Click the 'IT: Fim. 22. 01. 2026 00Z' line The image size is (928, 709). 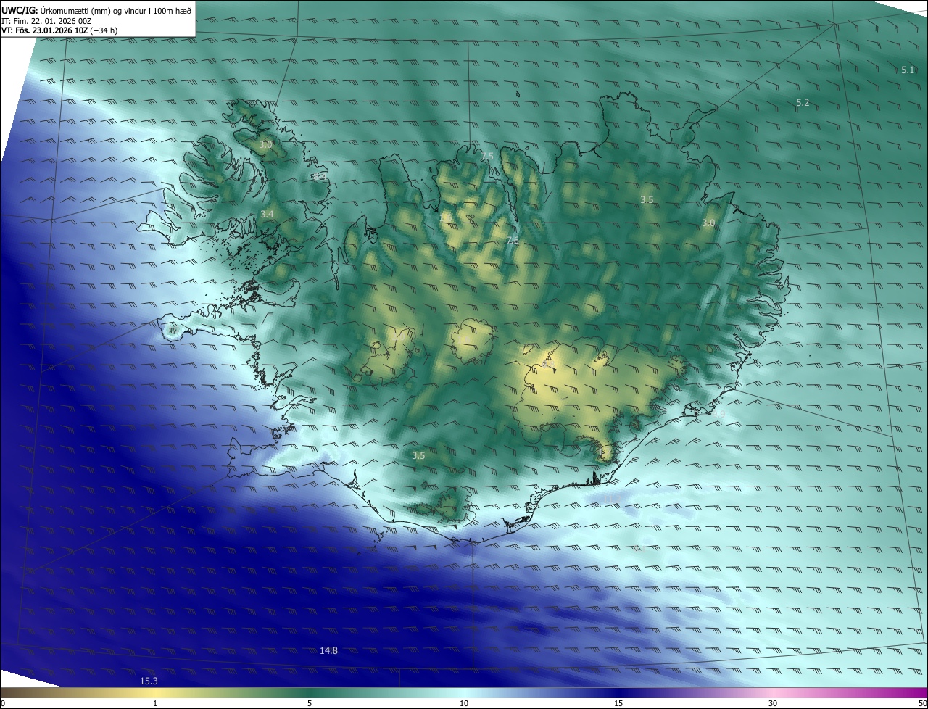point(47,21)
